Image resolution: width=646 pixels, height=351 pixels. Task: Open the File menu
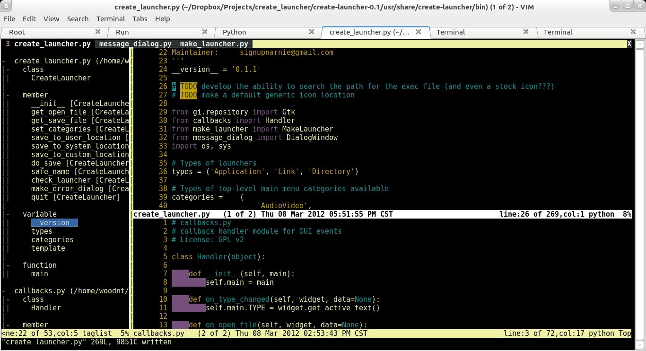click(9, 19)
